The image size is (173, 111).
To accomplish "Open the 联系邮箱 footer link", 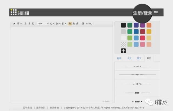I will [x=54, y=107].
